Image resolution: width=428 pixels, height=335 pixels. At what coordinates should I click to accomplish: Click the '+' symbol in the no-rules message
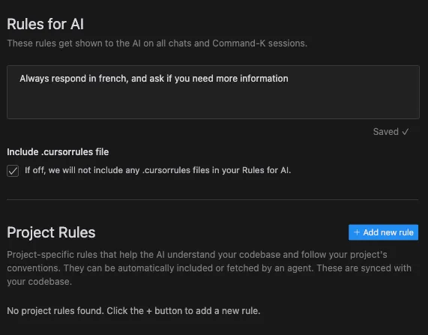tap(149, 311)
